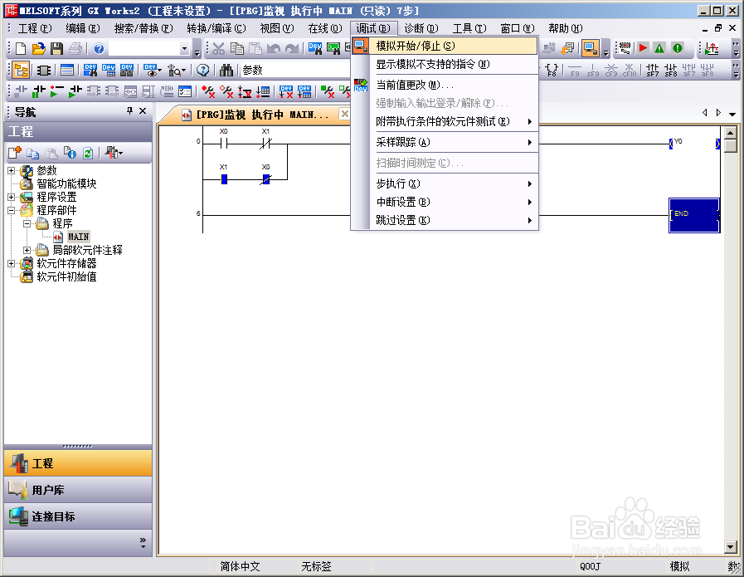The height and width of the screenshot is (577, 744).
Task: Open the 诊断 menu
Action: pos(421,28)
